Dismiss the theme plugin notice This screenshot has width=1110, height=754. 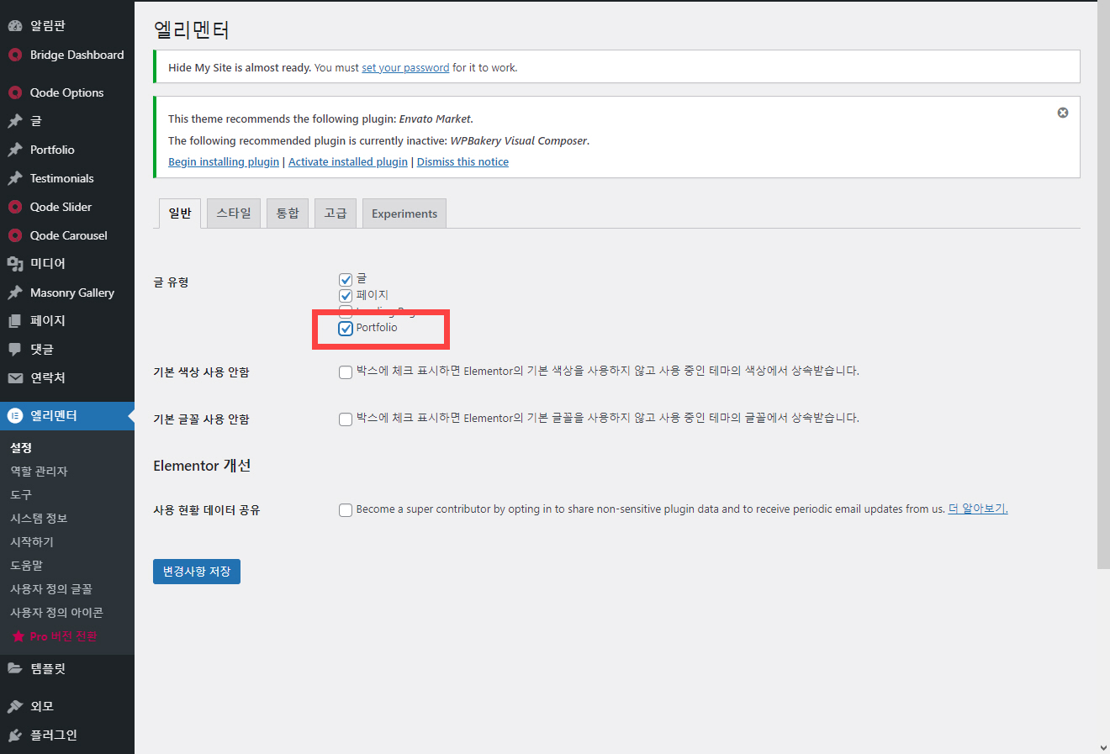click(1063, 113)
